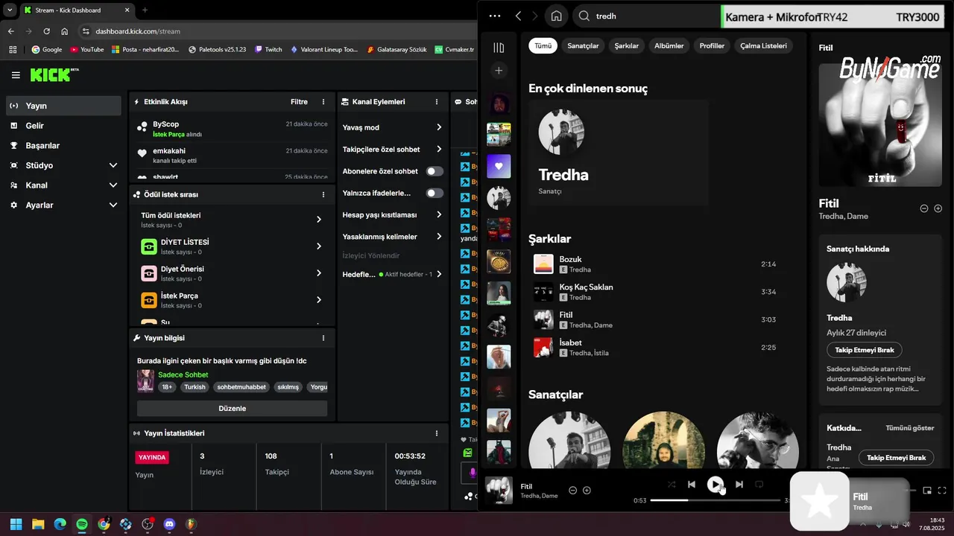Select the Tümü filter in Spotify
This screenshot has width=954, height=536.
click(543, 45)
